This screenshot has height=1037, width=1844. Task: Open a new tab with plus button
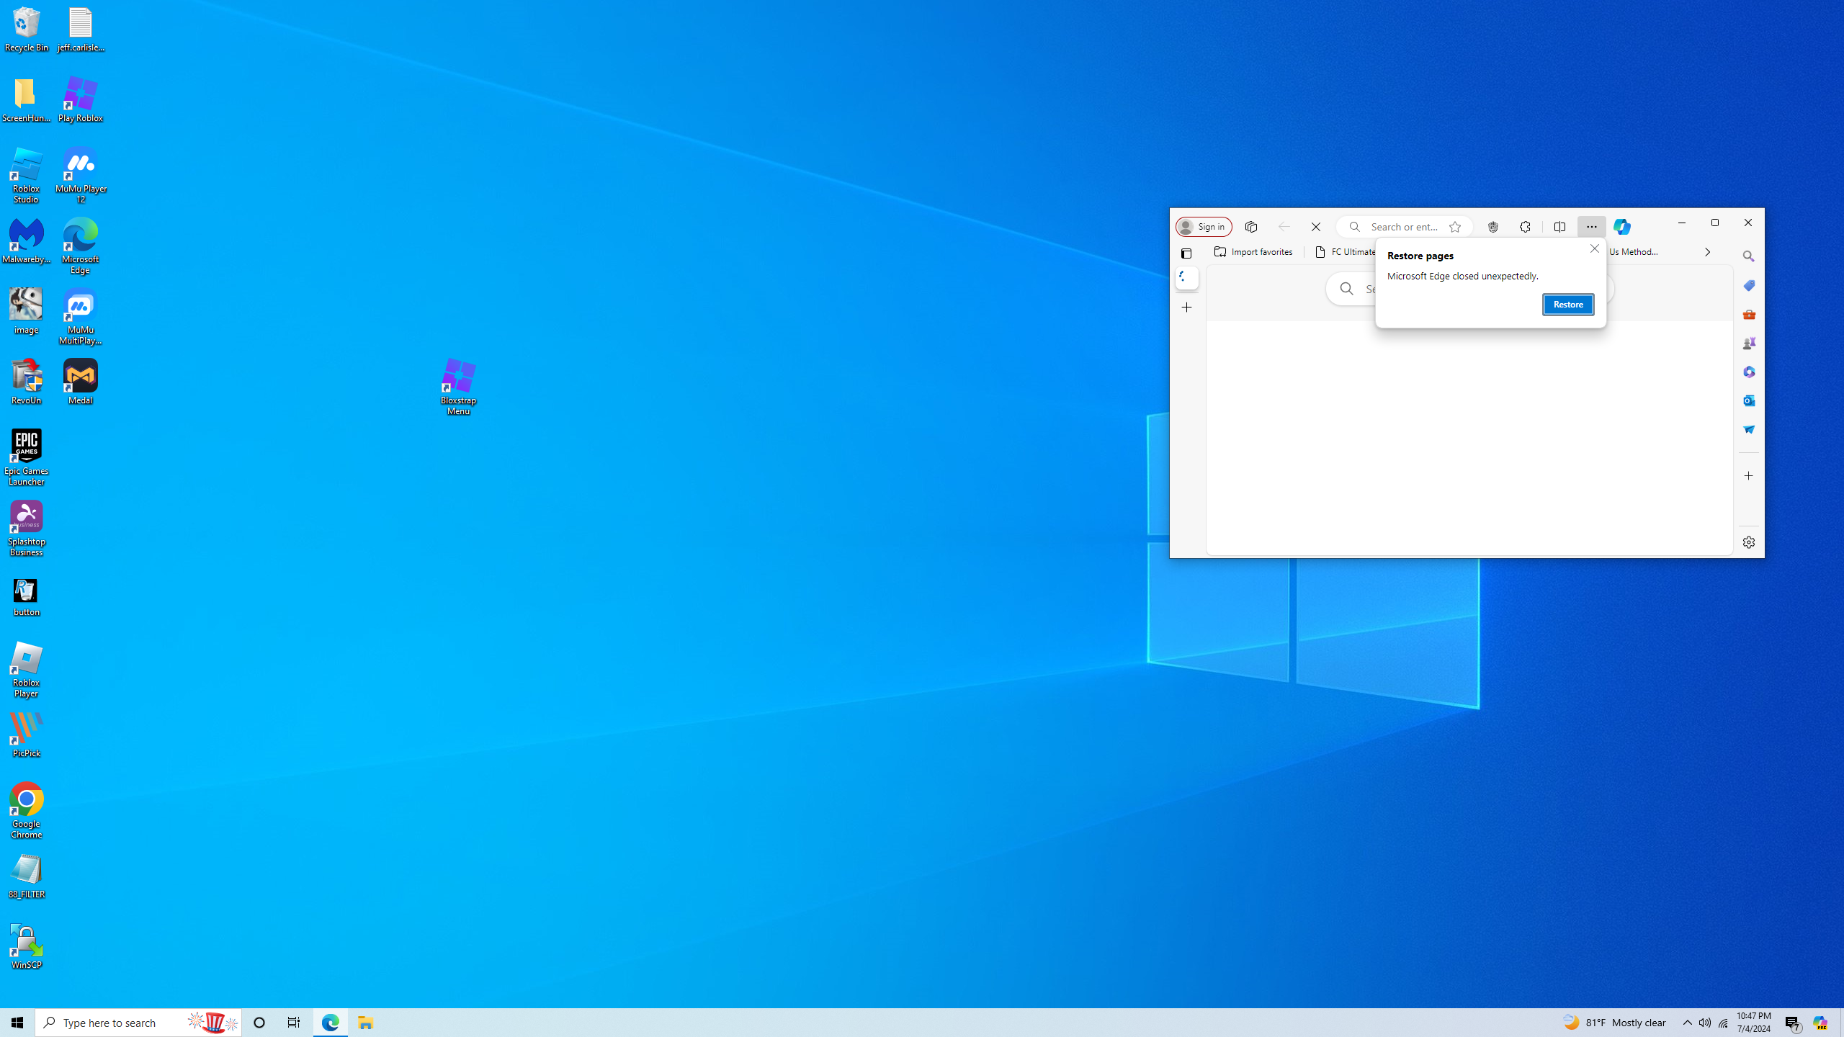1186,307
